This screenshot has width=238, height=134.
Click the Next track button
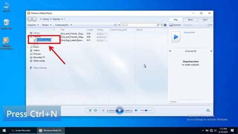click(128, 111)
